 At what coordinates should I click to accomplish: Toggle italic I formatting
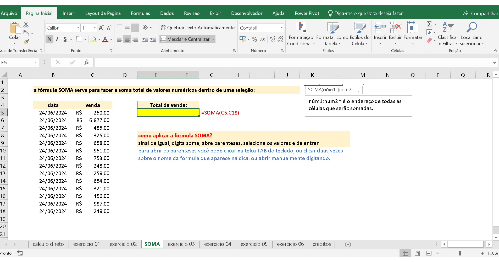pyautogui.click(x=57, y=39)
